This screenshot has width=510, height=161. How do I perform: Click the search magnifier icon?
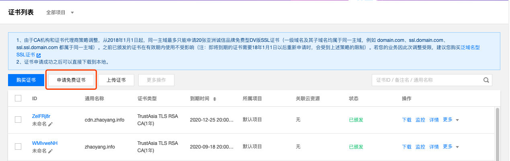click(x=486, y=80)
